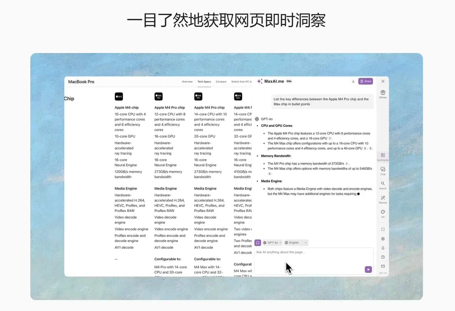Start a new chat with purple icon
Image resolution: width=455 pixels, height=311 pixels.
click(258, 243)
